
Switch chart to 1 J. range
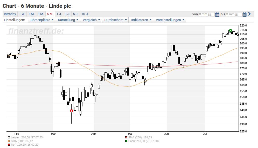click(x=59, y=14)
